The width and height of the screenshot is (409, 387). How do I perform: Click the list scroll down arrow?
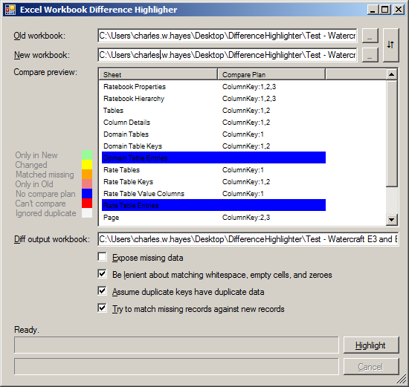(391, 220)
